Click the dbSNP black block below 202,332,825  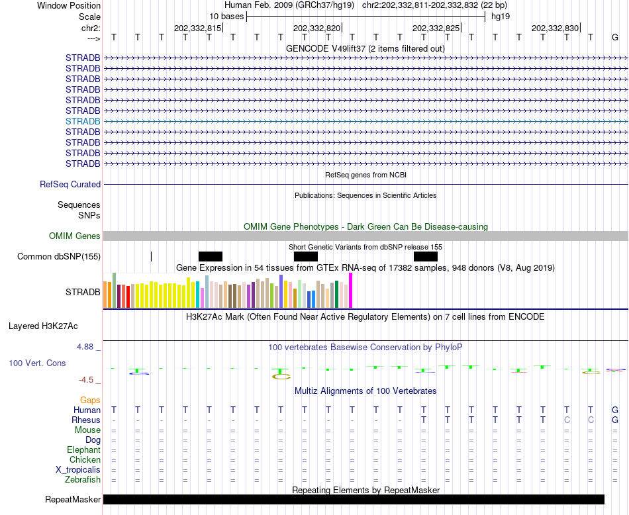[426, 256]
